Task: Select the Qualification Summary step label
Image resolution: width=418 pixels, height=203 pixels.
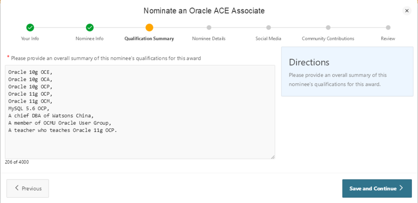Action: pos(149,39)
